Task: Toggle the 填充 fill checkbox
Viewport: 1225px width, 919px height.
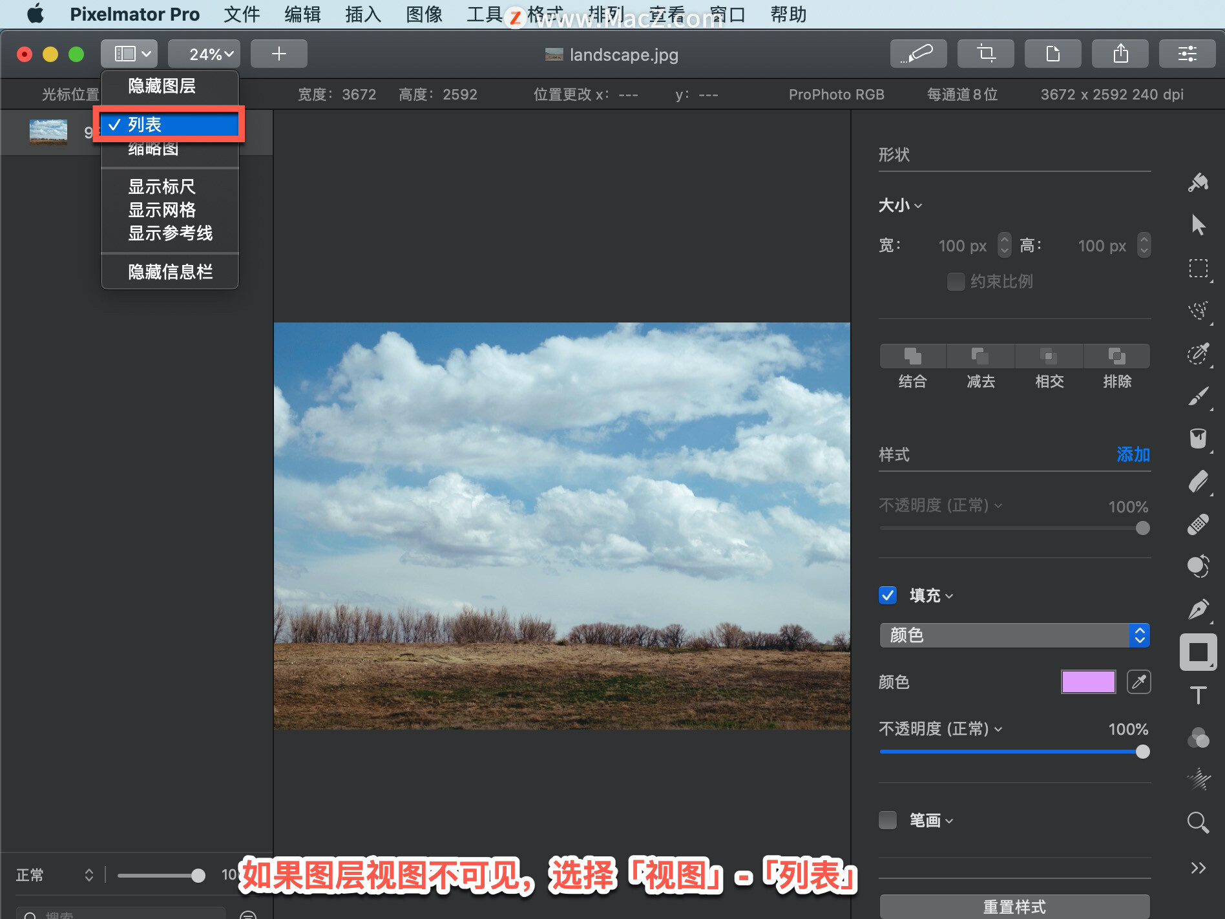Action: pyautogui.click(x=888, y=595)
